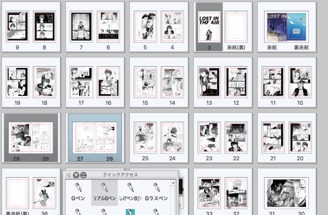
Task: Select page 11 thumbnail
Action: click(x=273, y=82)
